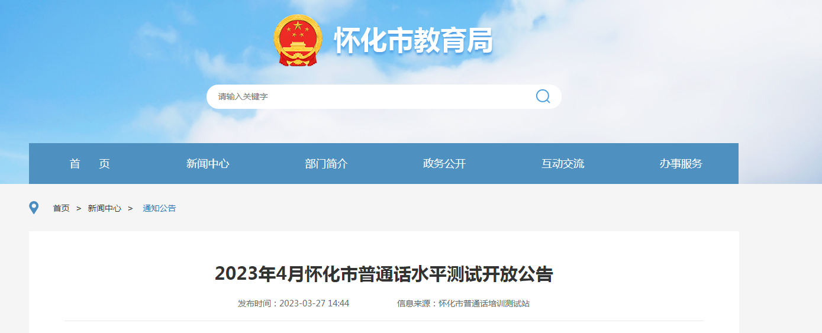This screenshot has height=333, width=822.
Task: Open 互动交流 navigation item
Action: pos(563,164)
